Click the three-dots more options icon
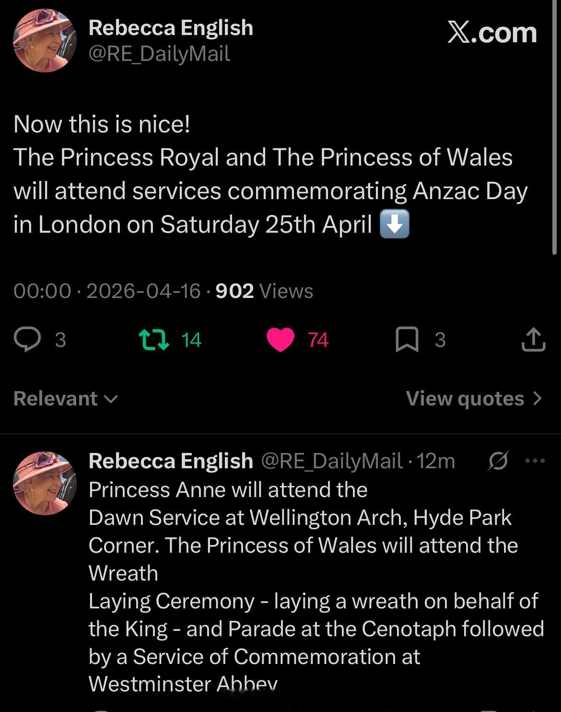561x712 pixels. point(535,461)
